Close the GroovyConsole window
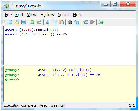The width and height of the screenshot is (139, 111). coord(128,4)
